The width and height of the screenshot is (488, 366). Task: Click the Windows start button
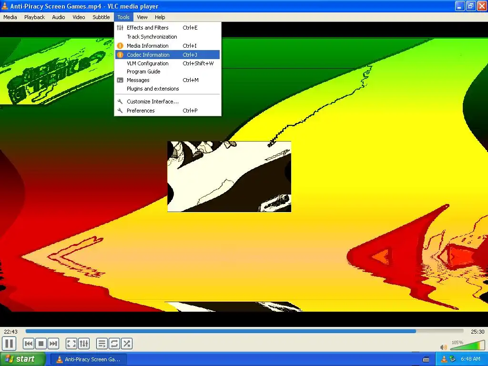(23, 359)
